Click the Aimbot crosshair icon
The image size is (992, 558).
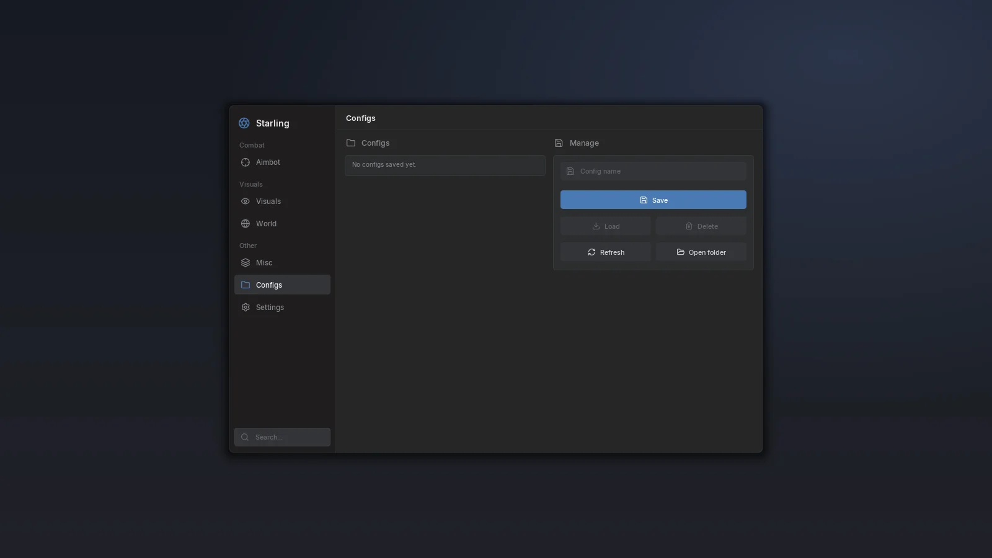click(246, 162)
